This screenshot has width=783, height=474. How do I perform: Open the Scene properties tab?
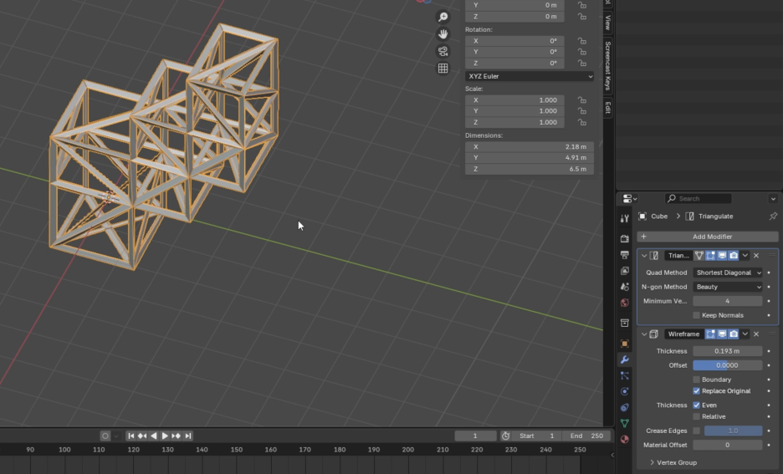[x=625, y=287]
